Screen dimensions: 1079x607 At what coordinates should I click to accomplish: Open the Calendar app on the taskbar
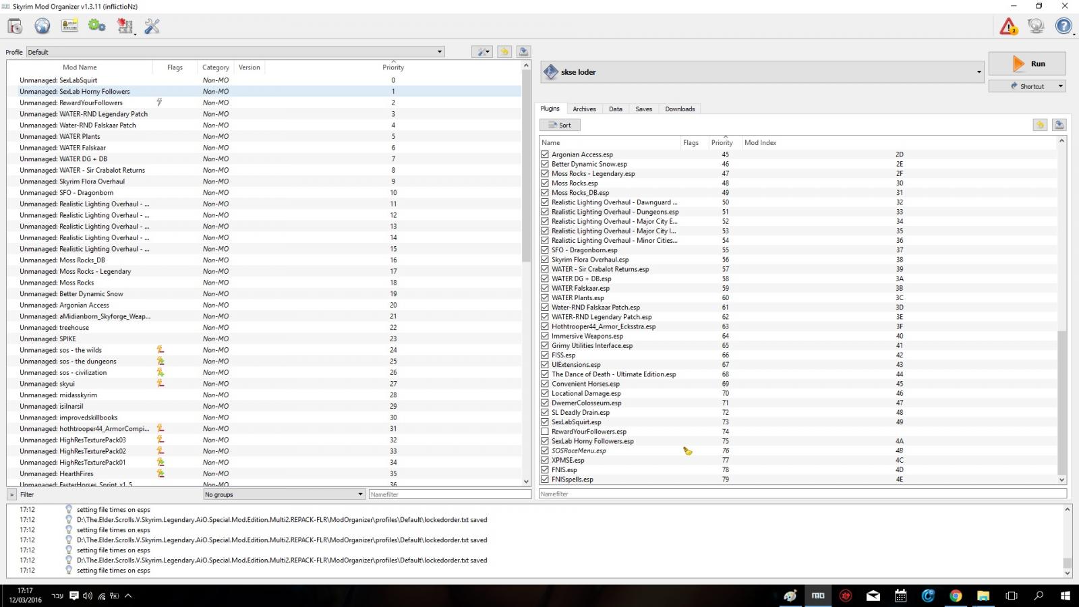click(x=900, y=596)
